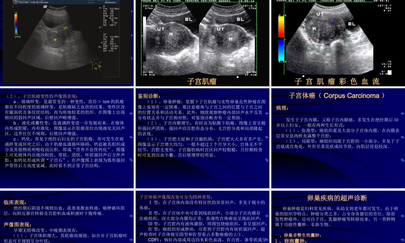The height and width of the screenshot is (243, 405).
Task: Click the '子宫肌瘤彩色血流' caption text
Action: click(338, 81)
